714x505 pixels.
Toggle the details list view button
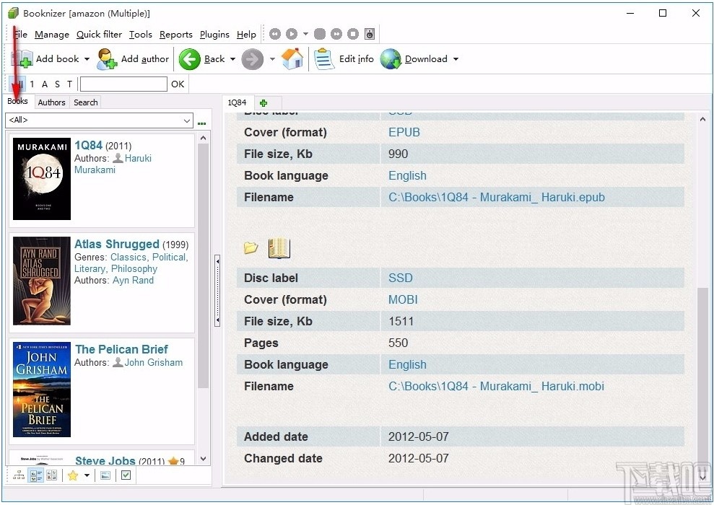(x=35, y=475)
